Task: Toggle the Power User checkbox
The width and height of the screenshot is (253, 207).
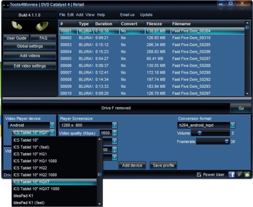Action: click(199, 175)
